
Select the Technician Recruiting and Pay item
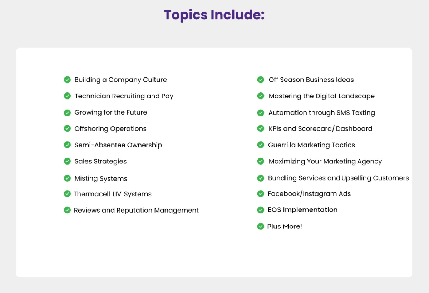tap(124, 96)
